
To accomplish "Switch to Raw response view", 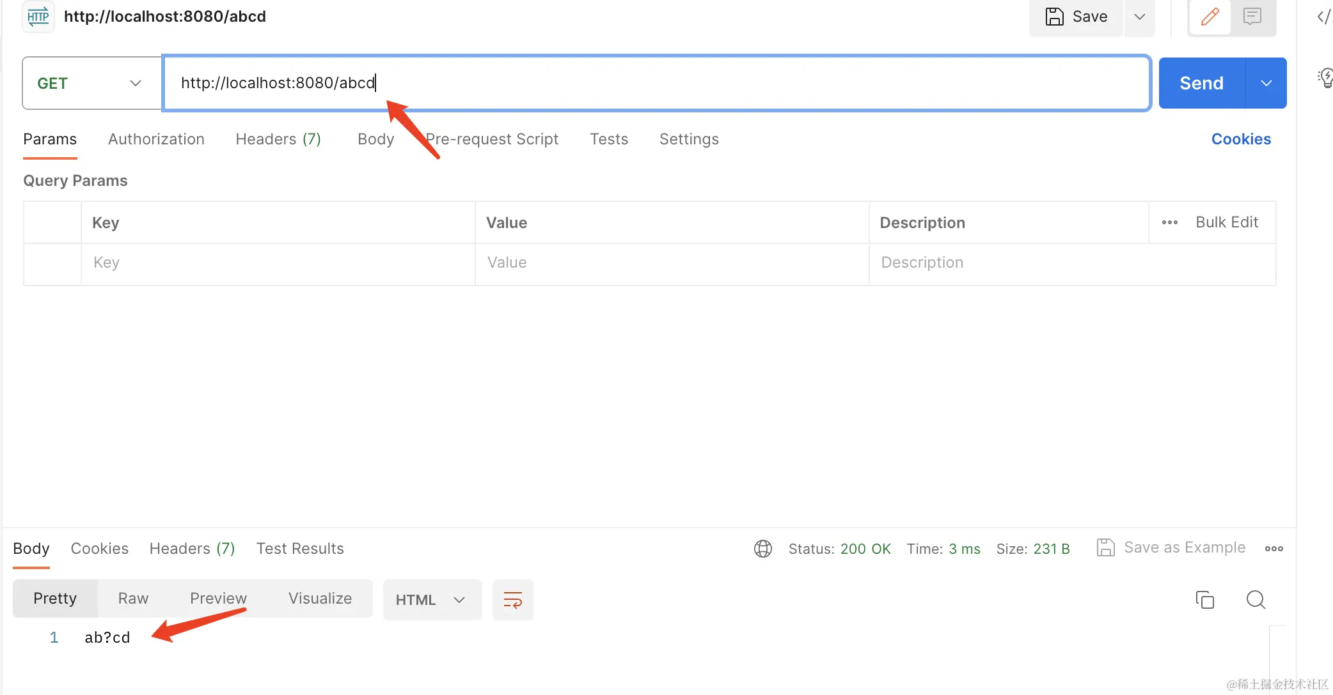I will tap(133, 599).
